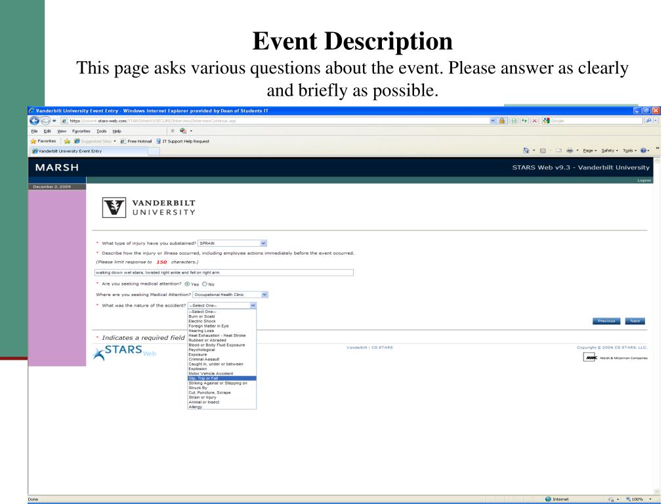
Task: Click the Previous button
Action: (606, 321)
